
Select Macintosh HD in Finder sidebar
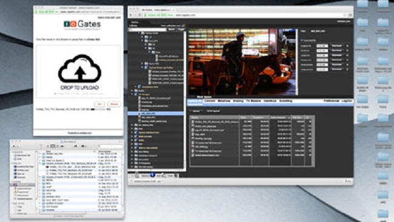tap(22, 155)
